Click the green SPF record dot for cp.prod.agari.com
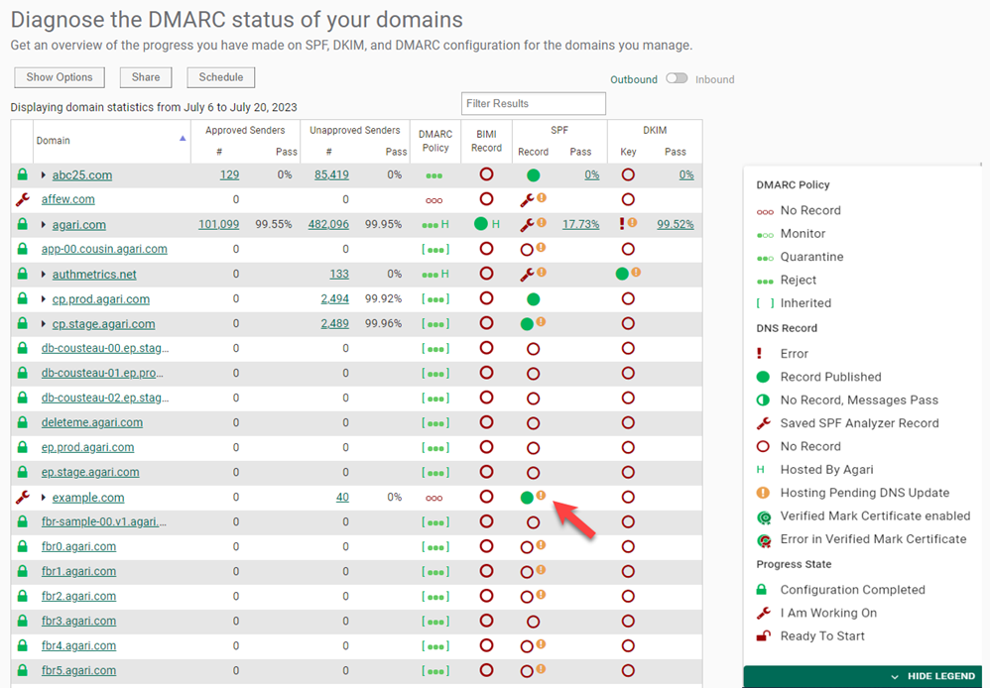 [533, 298]
